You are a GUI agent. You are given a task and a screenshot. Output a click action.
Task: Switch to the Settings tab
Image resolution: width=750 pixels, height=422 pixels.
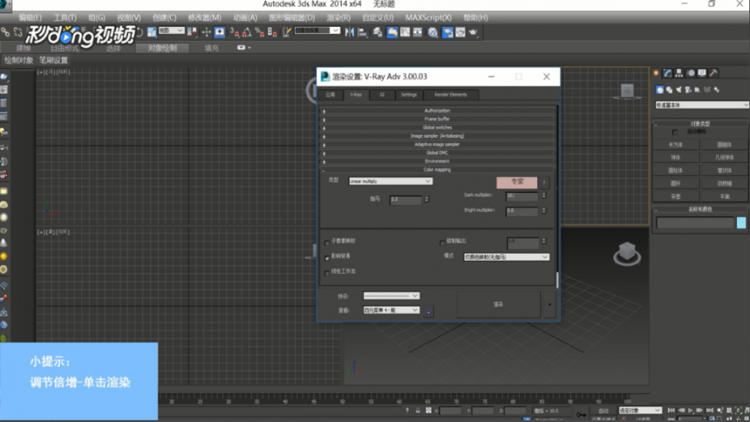408,95
